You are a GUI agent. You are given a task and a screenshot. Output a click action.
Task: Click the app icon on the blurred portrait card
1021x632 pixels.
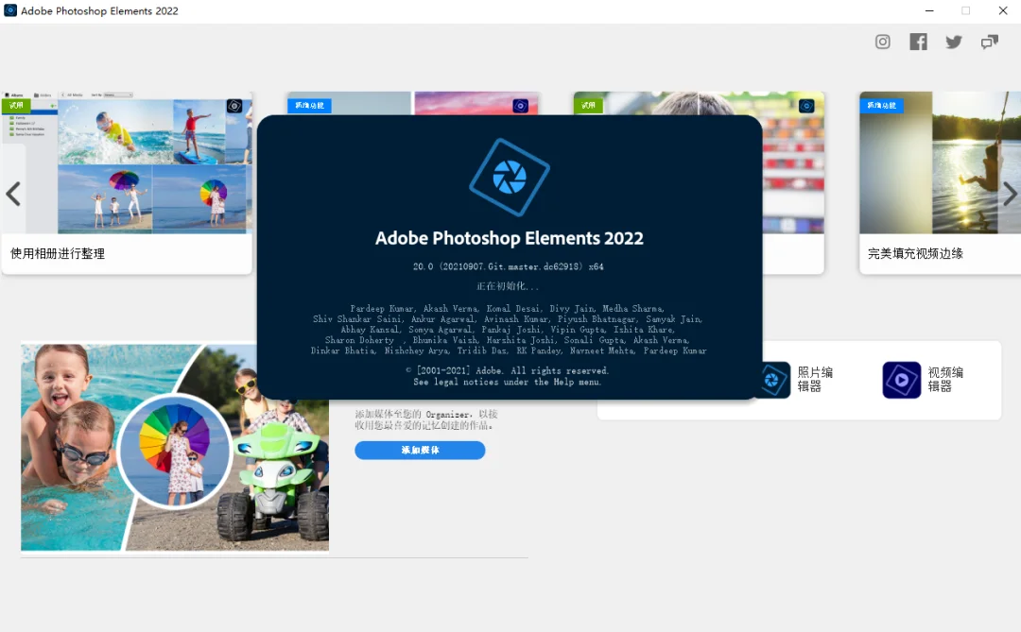point(806,106)
